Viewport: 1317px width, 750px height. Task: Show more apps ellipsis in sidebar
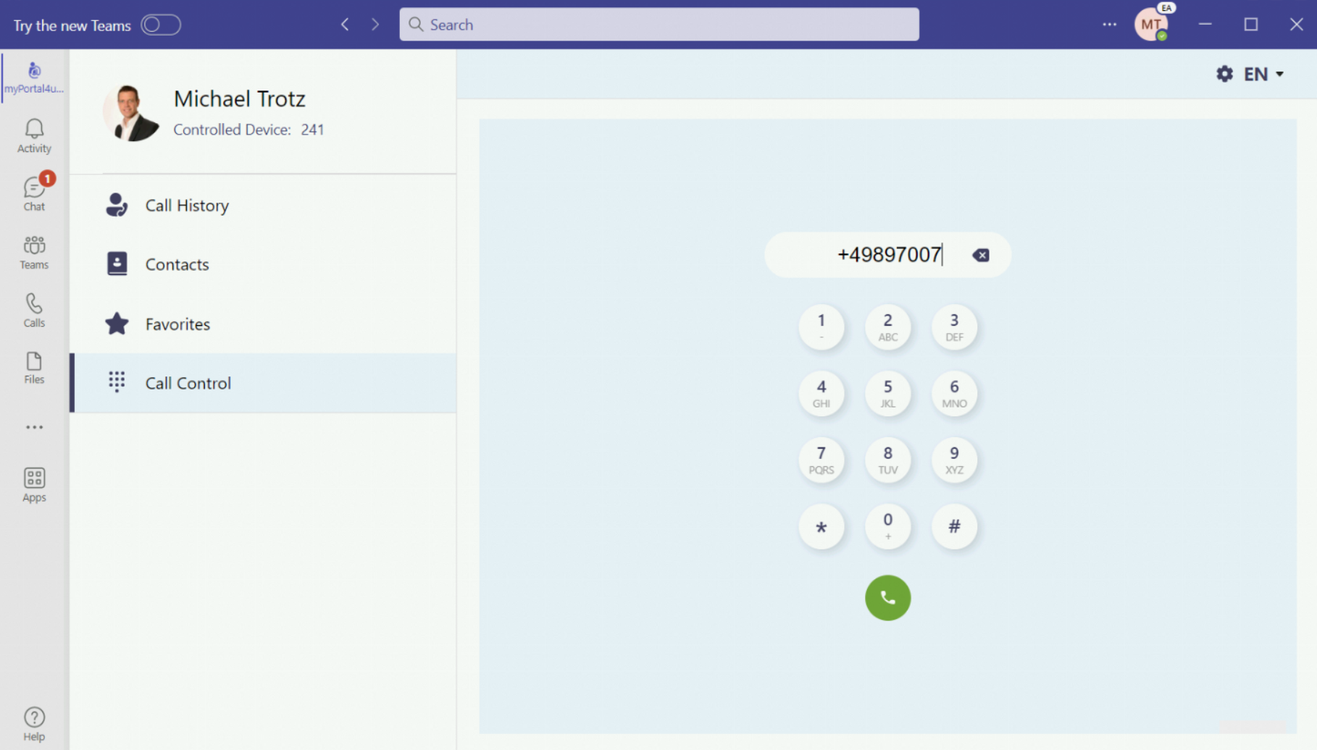tap(34, 427)
